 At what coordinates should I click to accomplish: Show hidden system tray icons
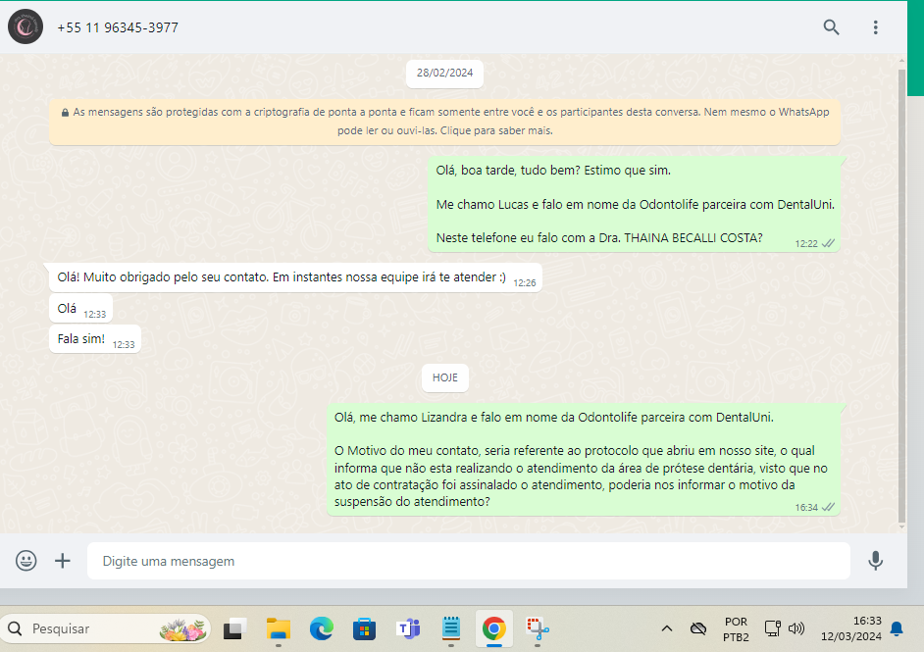point(666,628)
